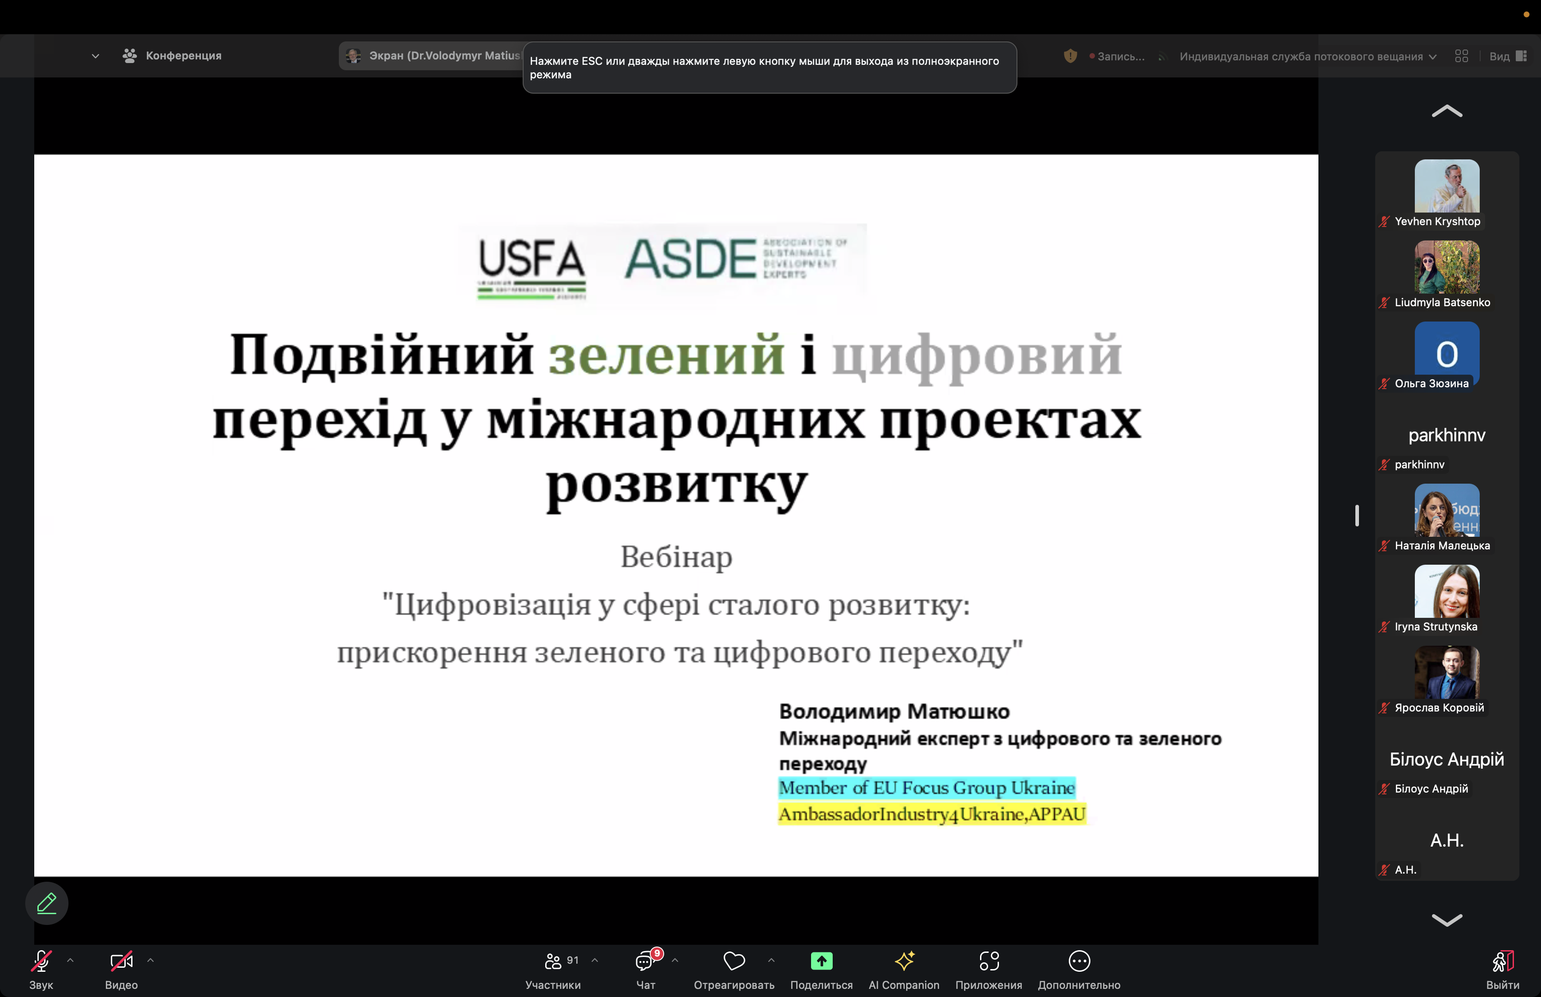Open the More options ellipsis icon
Screen dimensions: 1541x997
pyautogui.click(x=1079, y=961)
